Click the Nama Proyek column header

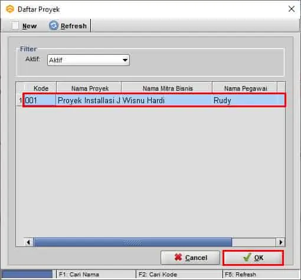(89, 88)
